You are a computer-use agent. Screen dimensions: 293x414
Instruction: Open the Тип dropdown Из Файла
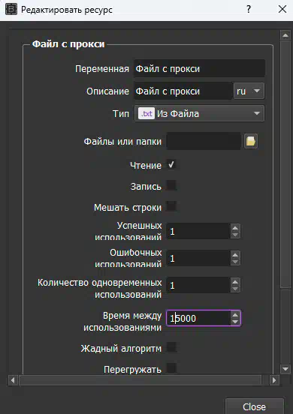(199, 113)
